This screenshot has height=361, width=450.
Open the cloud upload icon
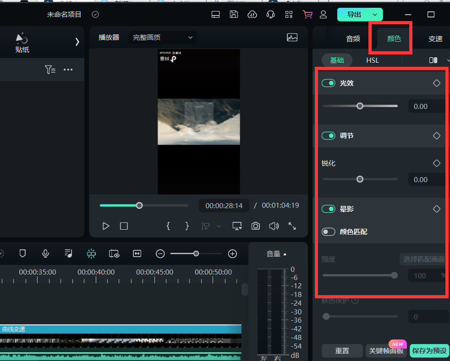pos(252,14)
